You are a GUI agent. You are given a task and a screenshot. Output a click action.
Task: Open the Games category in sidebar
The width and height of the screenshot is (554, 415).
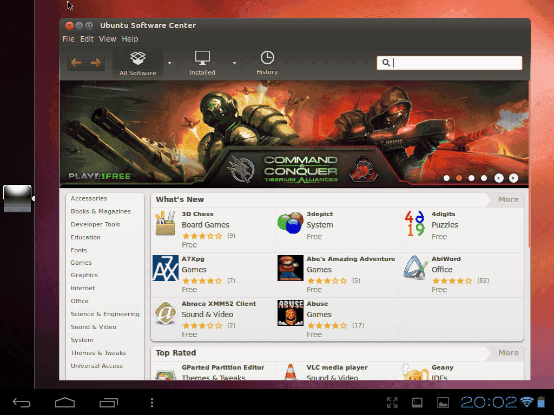pos(81,263)
